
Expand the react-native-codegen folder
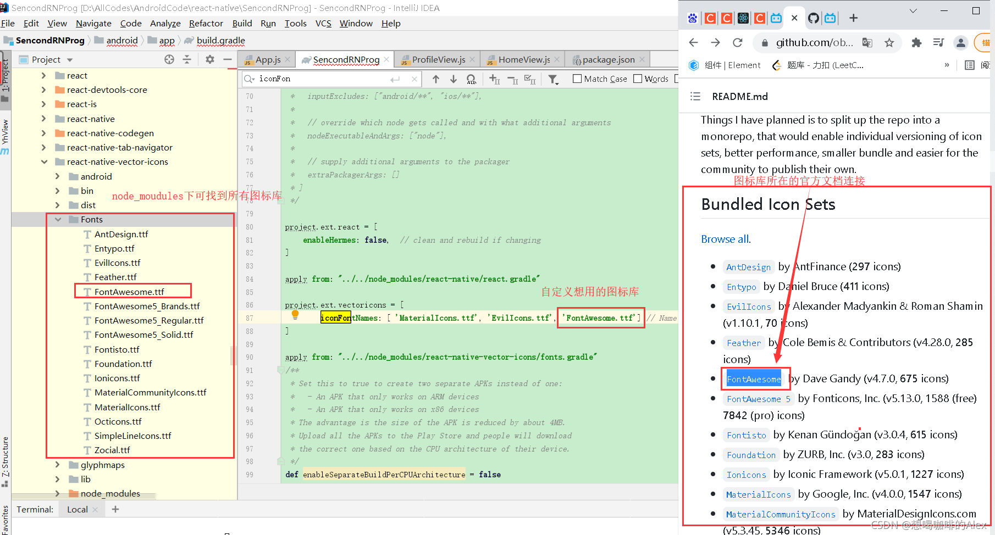tap(44, 133)
